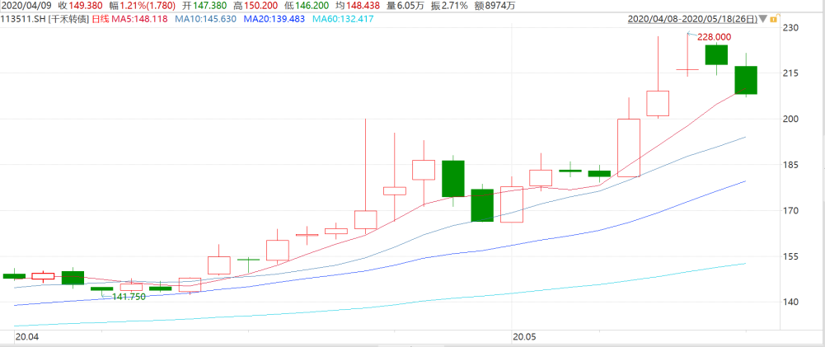Click the MA5:148.118 indicator label
Screen dimensions: 825x347
pos(140,19)
